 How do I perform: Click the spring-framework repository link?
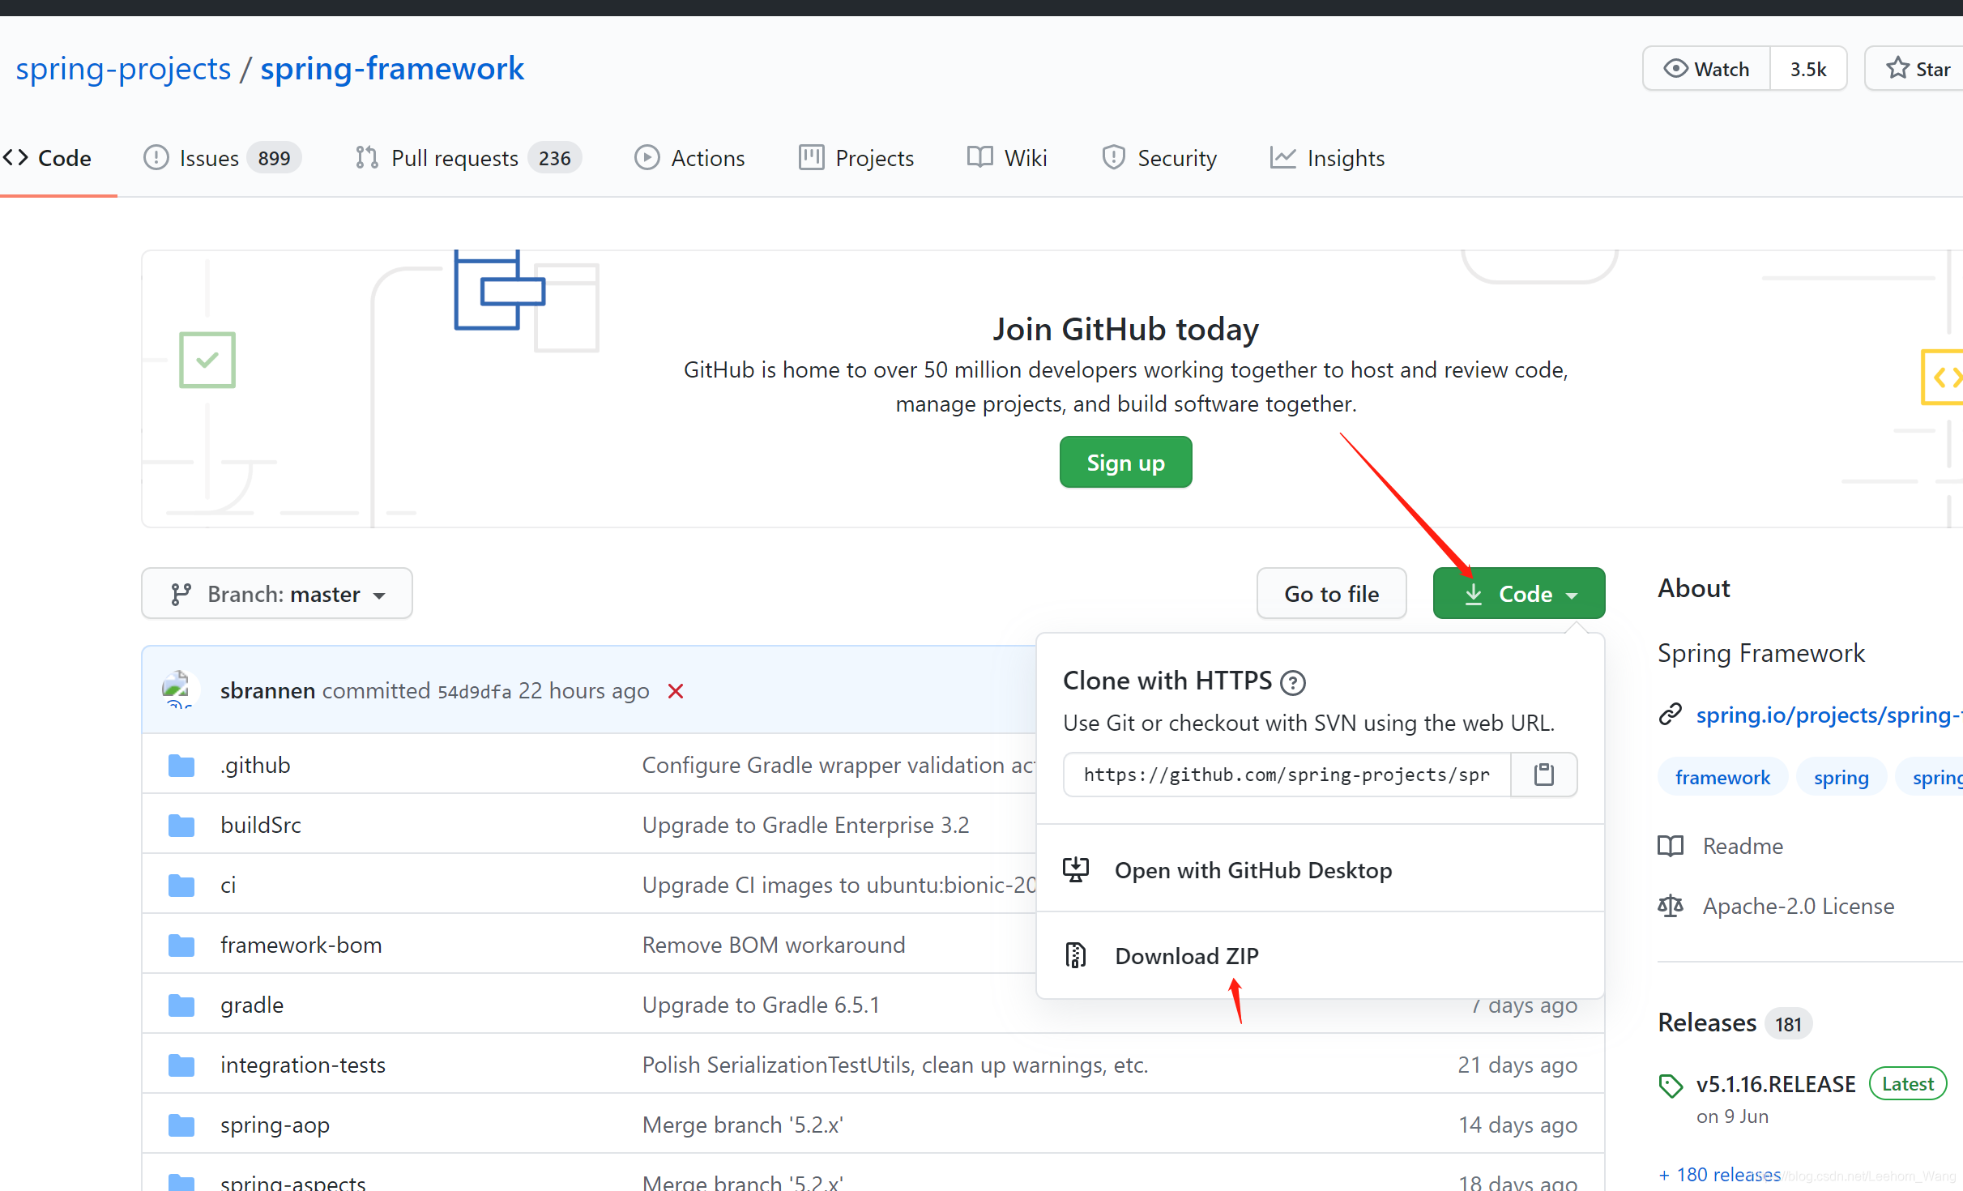click(x=392, y=69)
